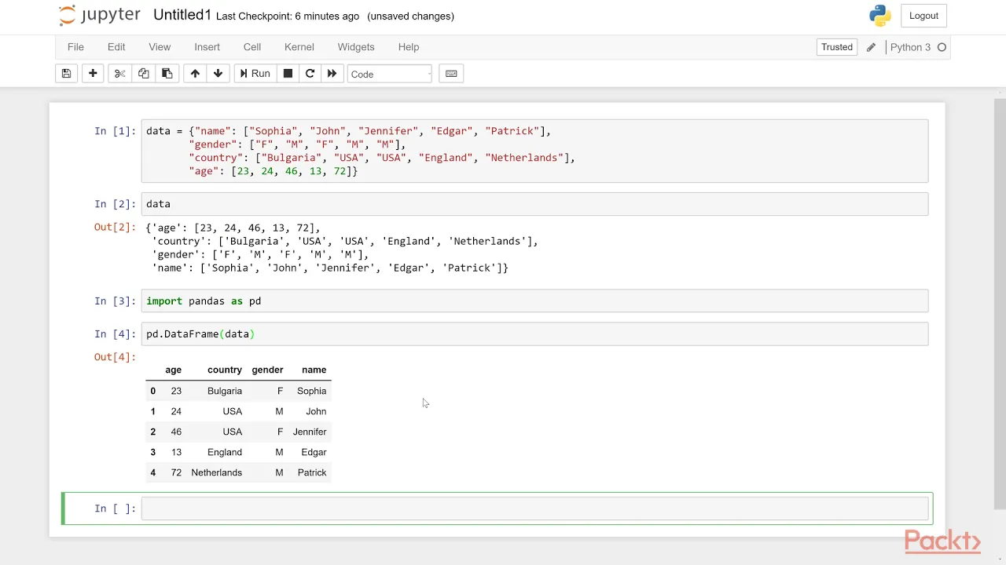Click the pd.DataFrame(data) code cell

(534, 334)
